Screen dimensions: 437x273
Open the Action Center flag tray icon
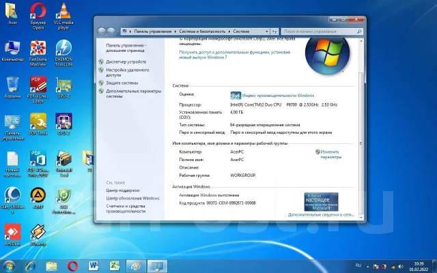pos(376,267)
